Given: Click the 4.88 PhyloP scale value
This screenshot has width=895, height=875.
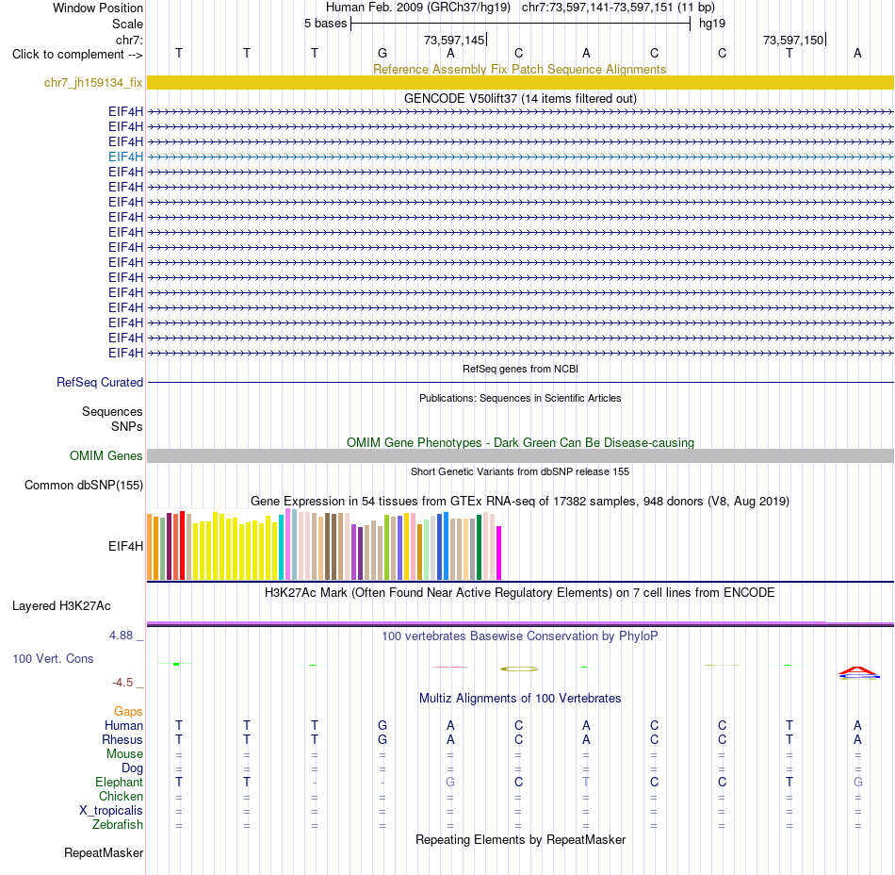Looking at the screenshot, I should pyautogui.click(x=121, y=636).
